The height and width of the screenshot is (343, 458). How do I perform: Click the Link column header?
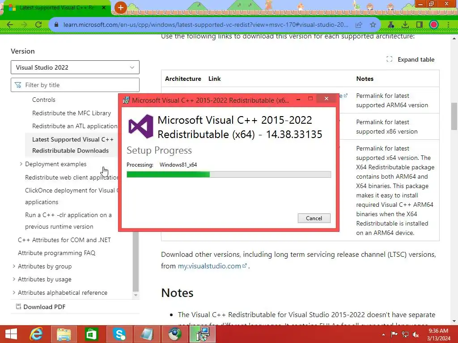[x=214, y=79]
